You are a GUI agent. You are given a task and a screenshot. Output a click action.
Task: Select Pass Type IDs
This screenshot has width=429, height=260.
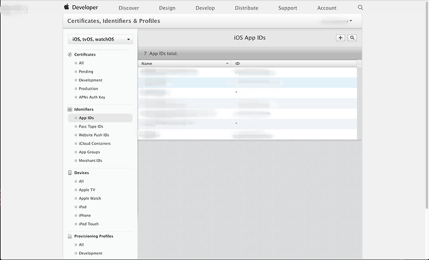(91, 126)
